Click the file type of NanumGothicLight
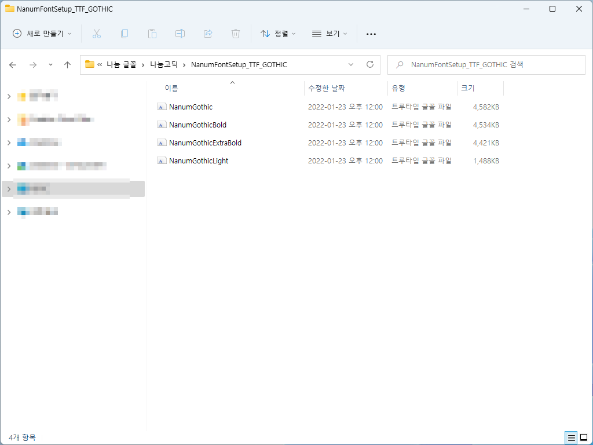The height and width of the screenshot is (445, 593). tap(422, 161)
